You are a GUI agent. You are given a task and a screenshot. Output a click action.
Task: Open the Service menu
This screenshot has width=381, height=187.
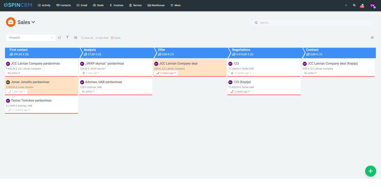(135, 5)
